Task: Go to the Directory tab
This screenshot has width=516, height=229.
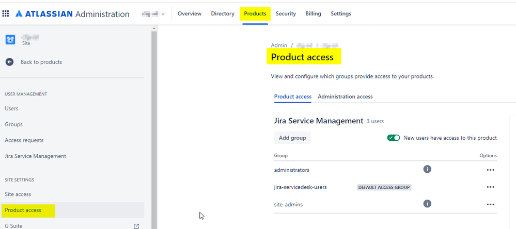Action: [x=223, y=13]
